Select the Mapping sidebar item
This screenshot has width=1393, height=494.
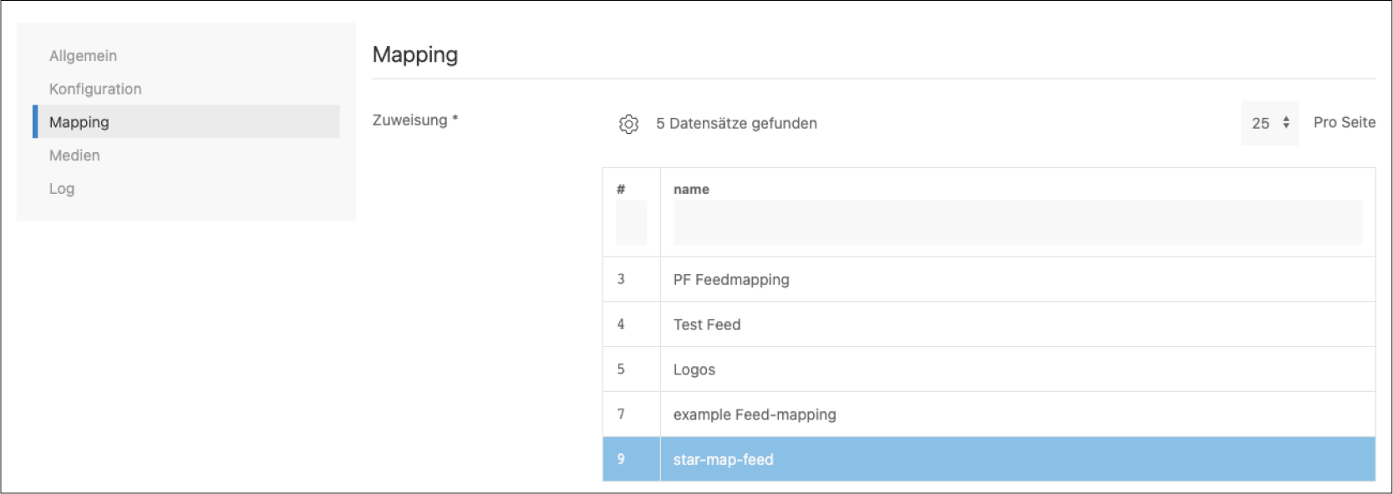[x=79, y=122]
